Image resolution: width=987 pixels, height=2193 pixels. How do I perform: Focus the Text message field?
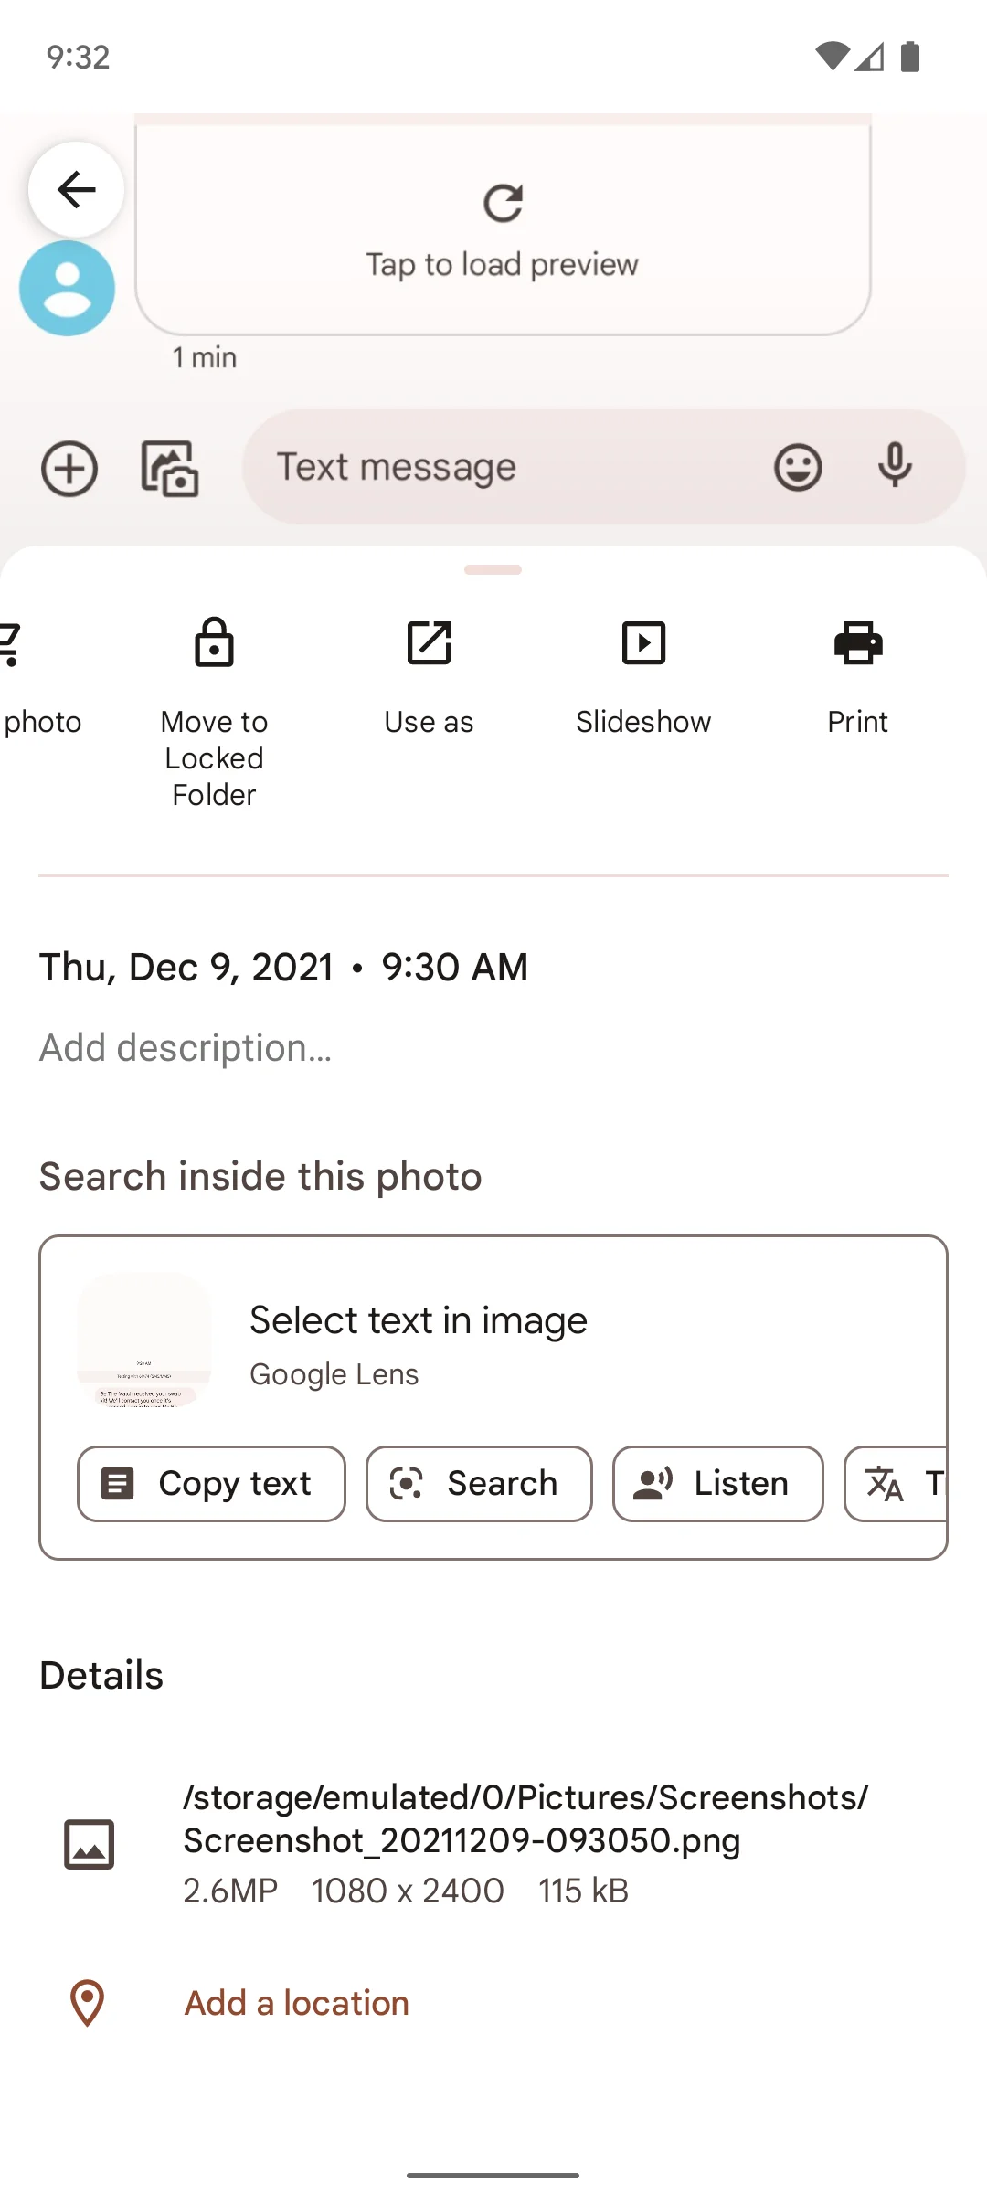(x=512, y=468)
